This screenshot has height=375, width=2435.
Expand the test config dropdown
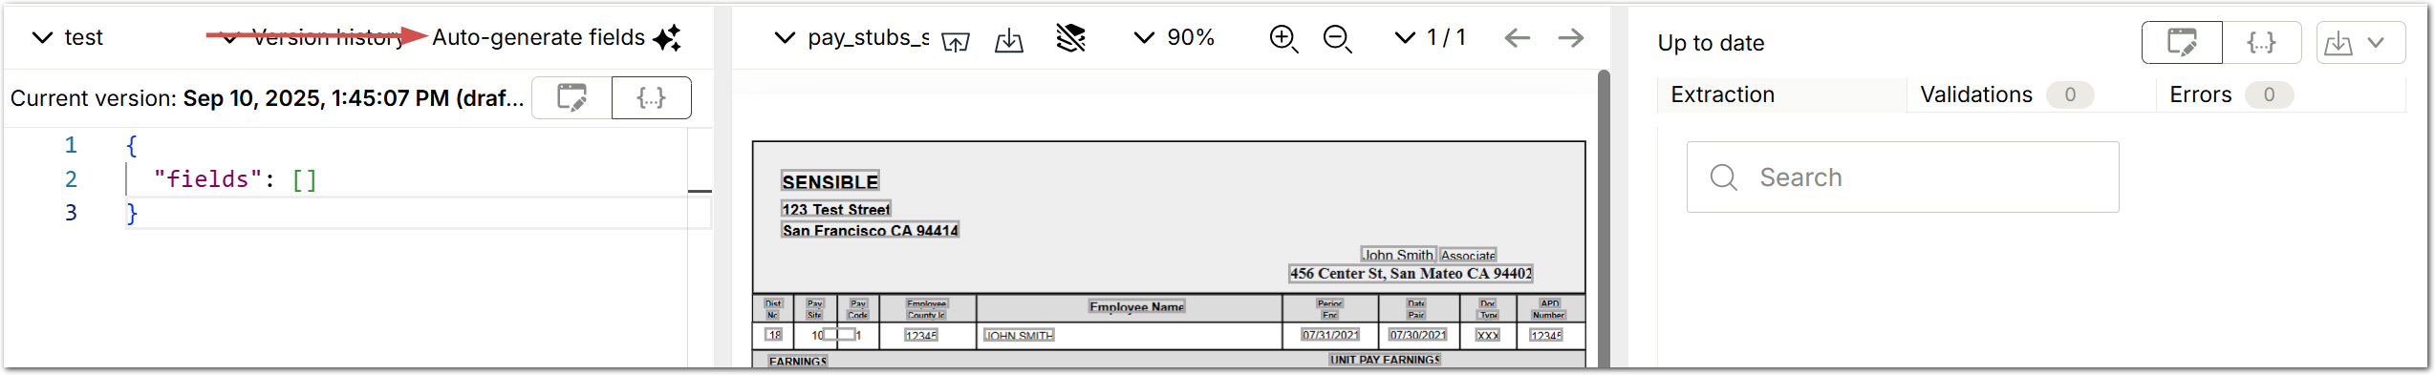coord(67,37)
